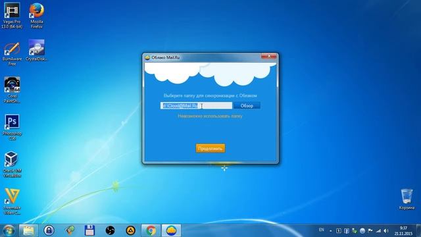
Task: Launch the BurnAware Free desktop shortcut
Action: pyautogui.click(x=12, y=54)
